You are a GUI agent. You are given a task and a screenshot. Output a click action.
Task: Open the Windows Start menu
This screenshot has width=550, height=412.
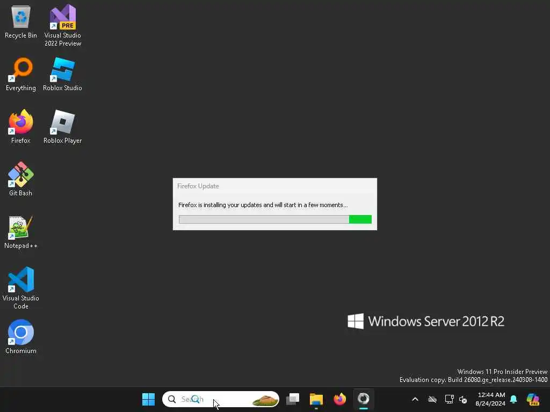pyautogui.click(x=148, y=399)
